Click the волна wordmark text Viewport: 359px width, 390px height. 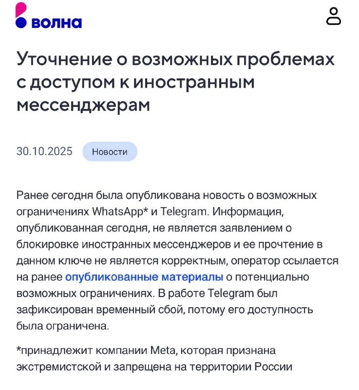pos(57,22)
